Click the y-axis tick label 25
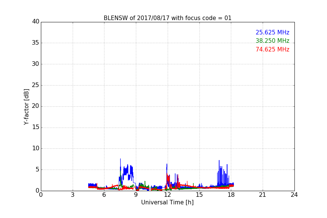 (x=36, y=85)
